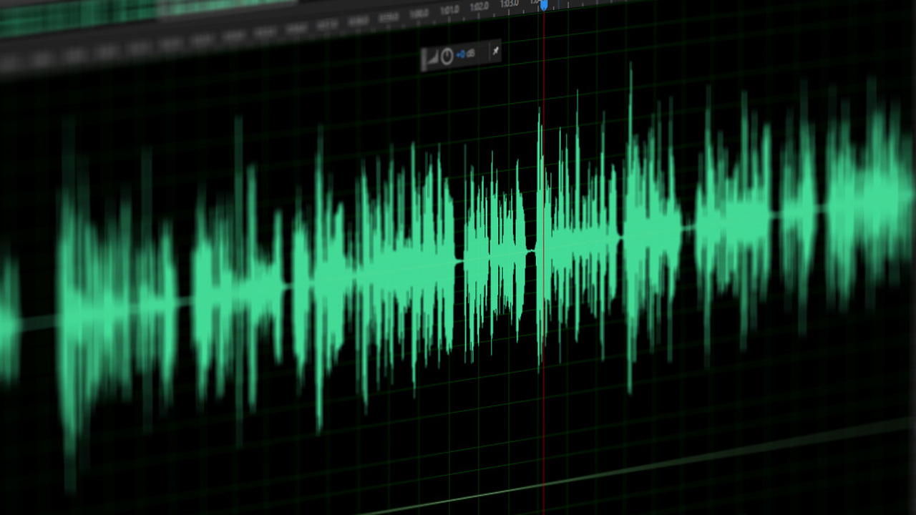Image resolution: width=916 pixels, height=515 pixels.
Task: Click the 1:02.0 mark on the time ruler
Action: 479,7
